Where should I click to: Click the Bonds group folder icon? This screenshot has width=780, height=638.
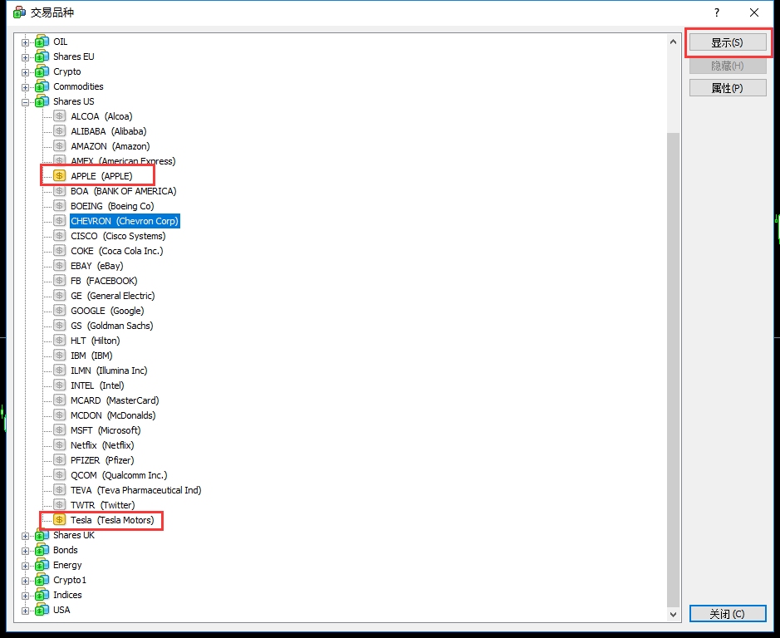tap(42, 551)
